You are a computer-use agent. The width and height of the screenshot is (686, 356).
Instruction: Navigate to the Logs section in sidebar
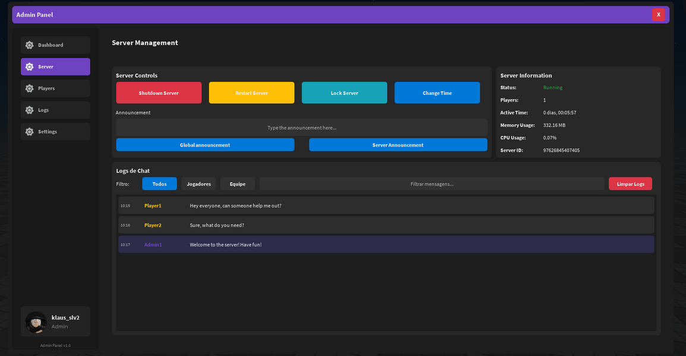[x=55, y=110]
